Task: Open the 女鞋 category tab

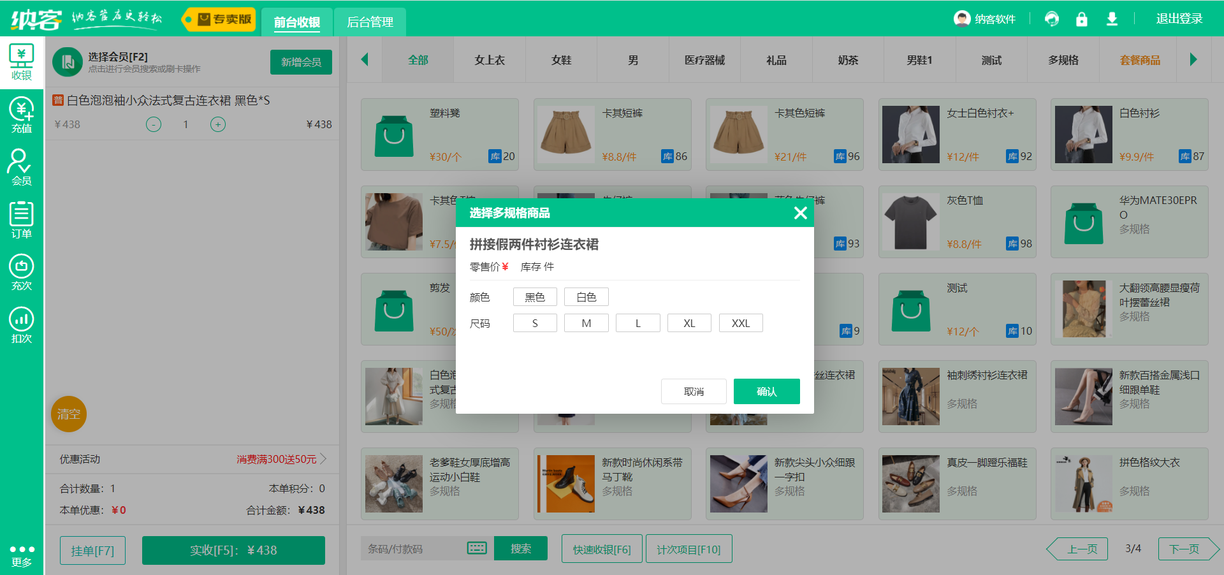Action: pyautogui.click(x=560, y=59)
